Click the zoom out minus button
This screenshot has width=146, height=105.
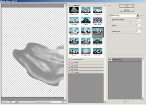coord(3,102)
